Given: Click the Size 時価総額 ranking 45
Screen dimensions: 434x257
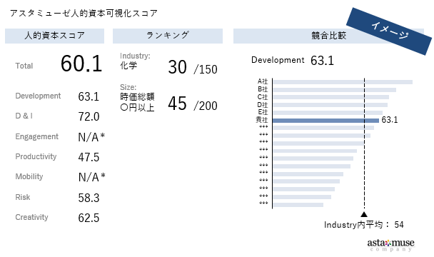Looking at the screenshot, I should click(178, 104).
